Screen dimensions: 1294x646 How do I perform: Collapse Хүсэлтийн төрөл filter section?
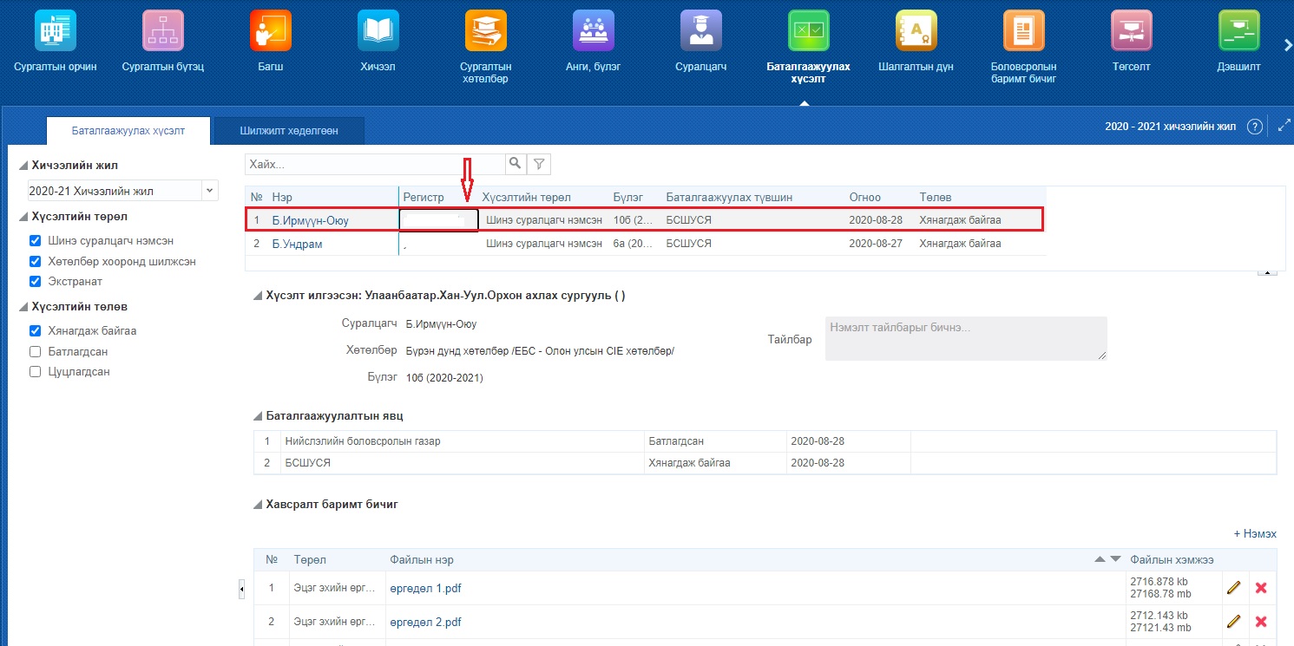23,217
